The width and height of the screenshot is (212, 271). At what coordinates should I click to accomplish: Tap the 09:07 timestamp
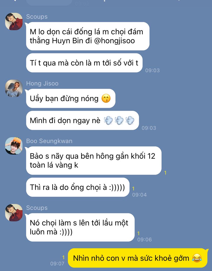[x=57, y=264]
